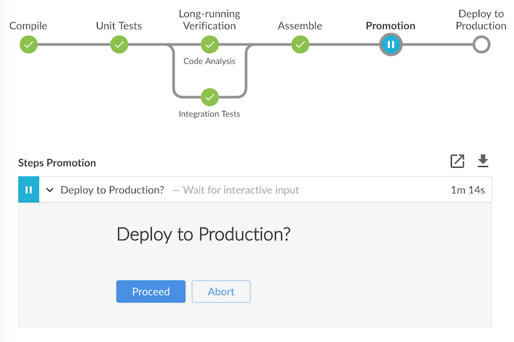Click the Compile stage green checkmark

point(28,44)
